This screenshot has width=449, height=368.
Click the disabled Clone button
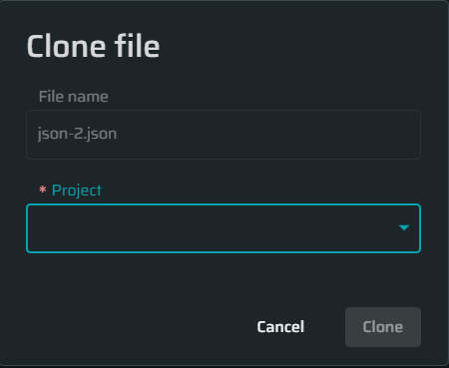383,327
